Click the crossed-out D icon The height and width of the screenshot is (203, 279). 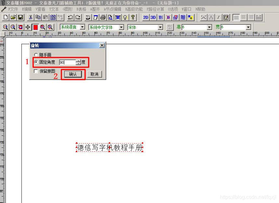(x=168, y=18)
